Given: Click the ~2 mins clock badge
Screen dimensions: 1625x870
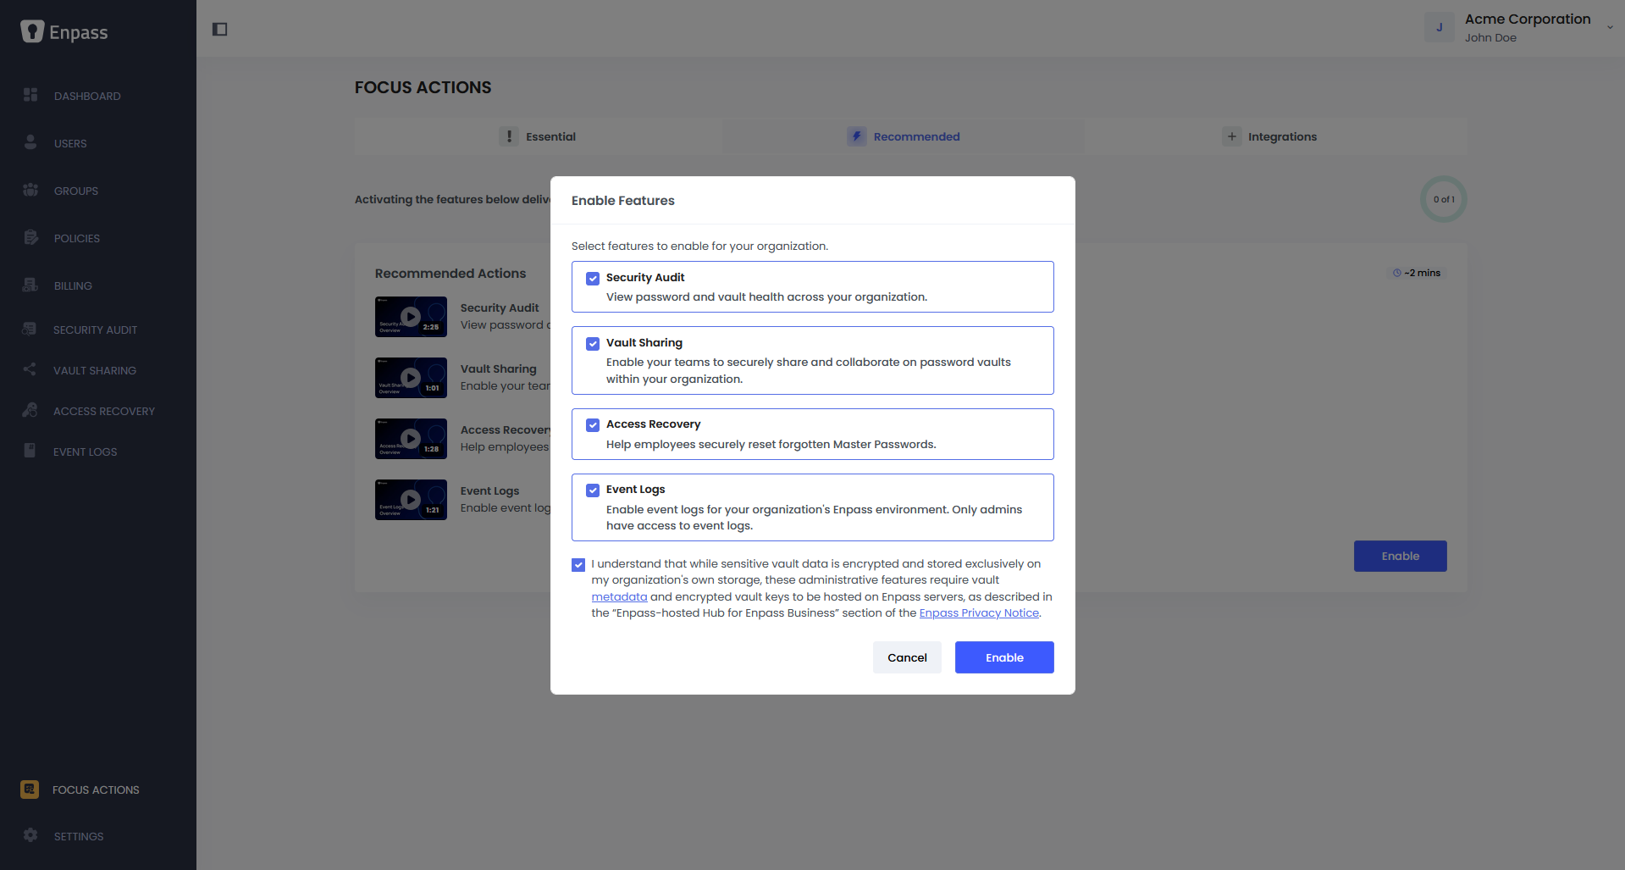Looking at the screenshot, I should pos(1417,273).
